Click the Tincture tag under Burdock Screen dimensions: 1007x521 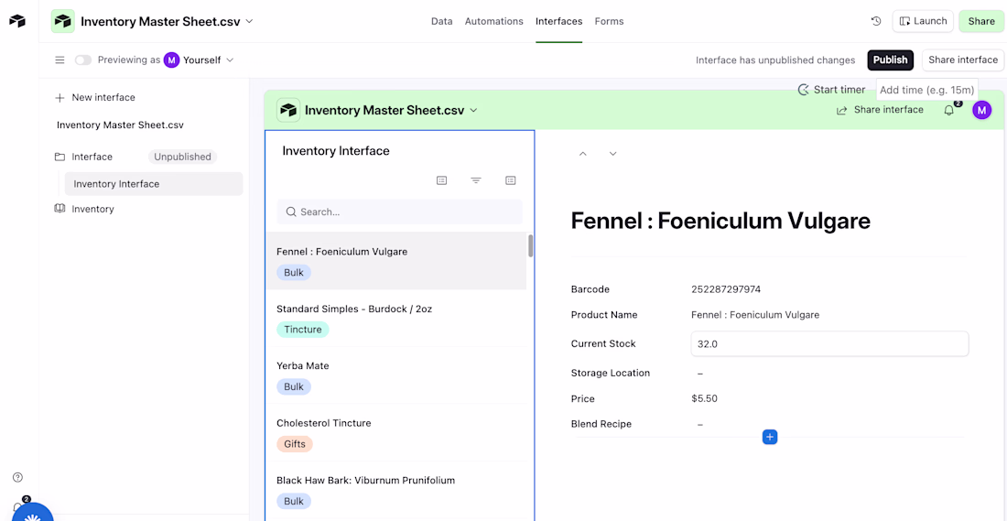coord(302,330)
